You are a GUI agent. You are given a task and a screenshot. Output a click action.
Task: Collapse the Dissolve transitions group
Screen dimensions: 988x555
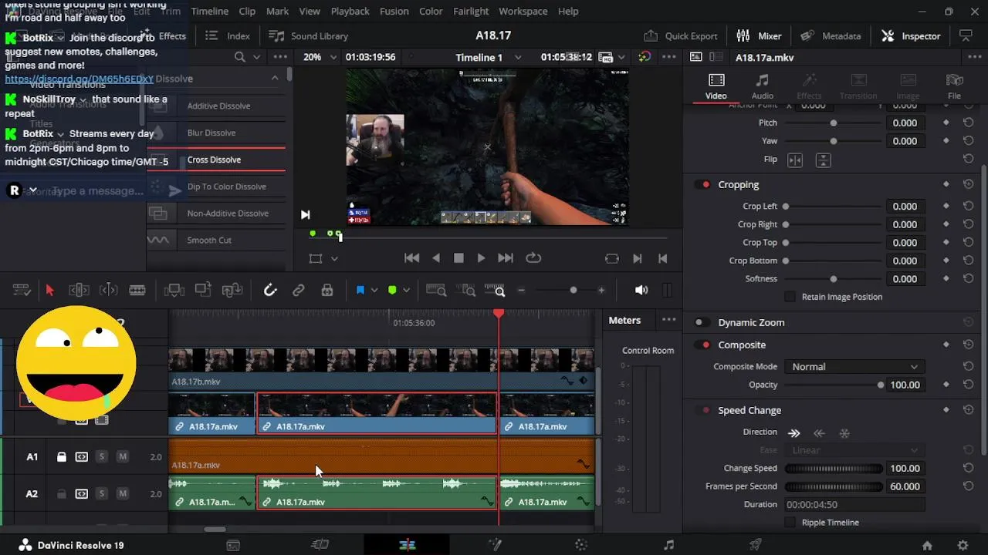tap(275, 79)
